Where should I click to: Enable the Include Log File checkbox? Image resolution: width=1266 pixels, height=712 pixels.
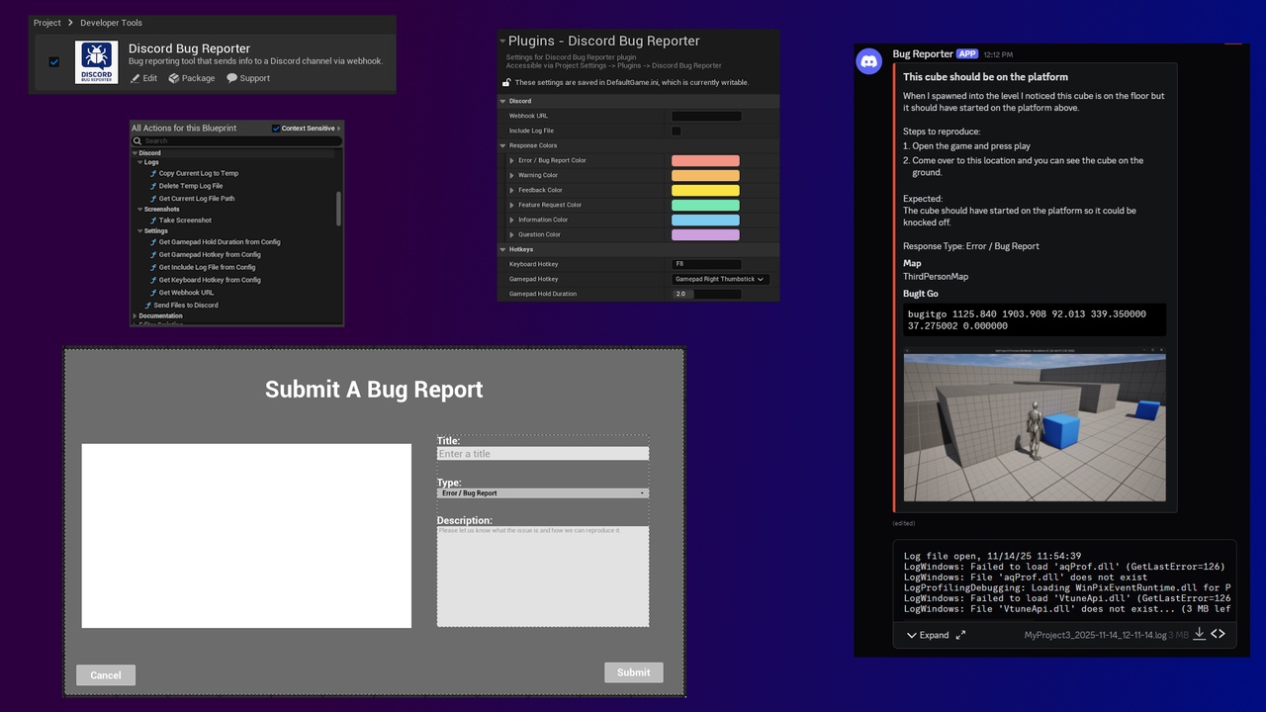coord(677,131)
